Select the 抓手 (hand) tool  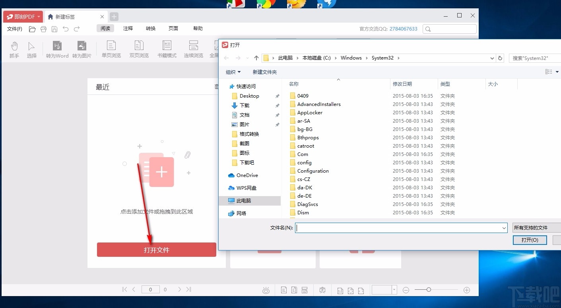pyautogui.click(x=14, y=48)
